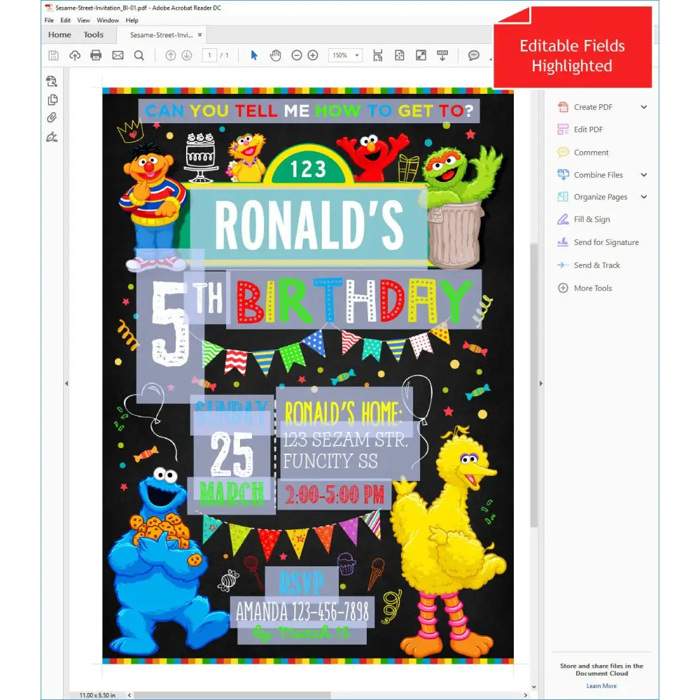Click the Print icon on the toolbar

[96, 55]
